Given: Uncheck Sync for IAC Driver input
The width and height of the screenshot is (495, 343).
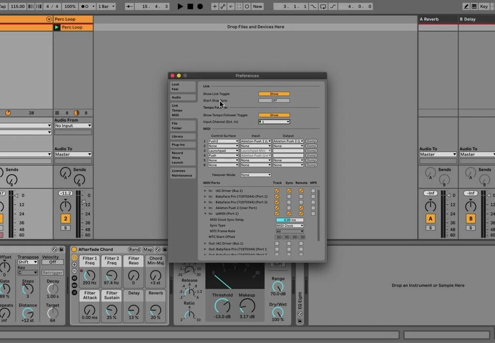Looking at the screenshot, I should (289, 191).
